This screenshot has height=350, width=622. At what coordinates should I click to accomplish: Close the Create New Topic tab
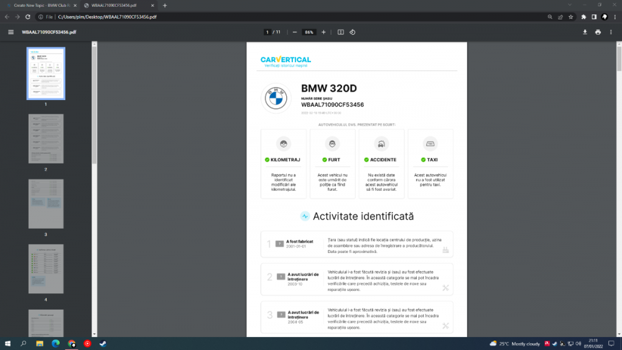pyautogui.click(x=75, y=6)
